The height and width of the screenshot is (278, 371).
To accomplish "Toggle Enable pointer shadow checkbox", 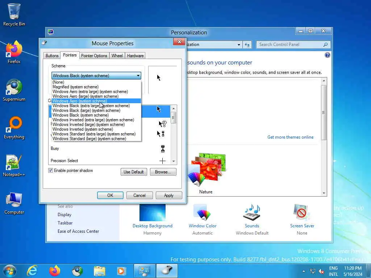I will coord(50,170).
